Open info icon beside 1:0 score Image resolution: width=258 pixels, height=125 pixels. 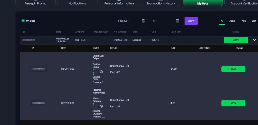click(x=101, y=106)
